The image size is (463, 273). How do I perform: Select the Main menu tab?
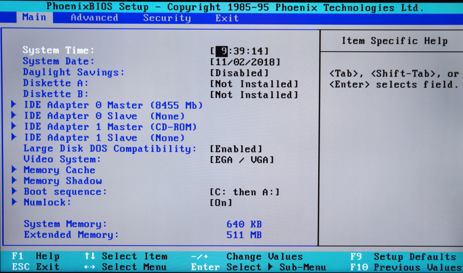(34, 17)
